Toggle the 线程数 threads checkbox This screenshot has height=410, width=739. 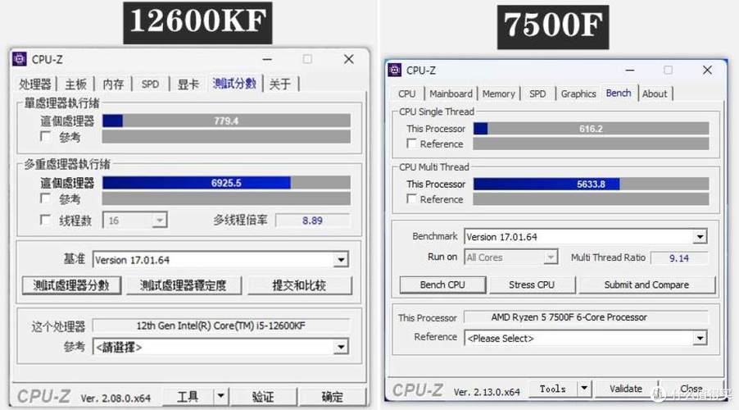tap(45, 221)
